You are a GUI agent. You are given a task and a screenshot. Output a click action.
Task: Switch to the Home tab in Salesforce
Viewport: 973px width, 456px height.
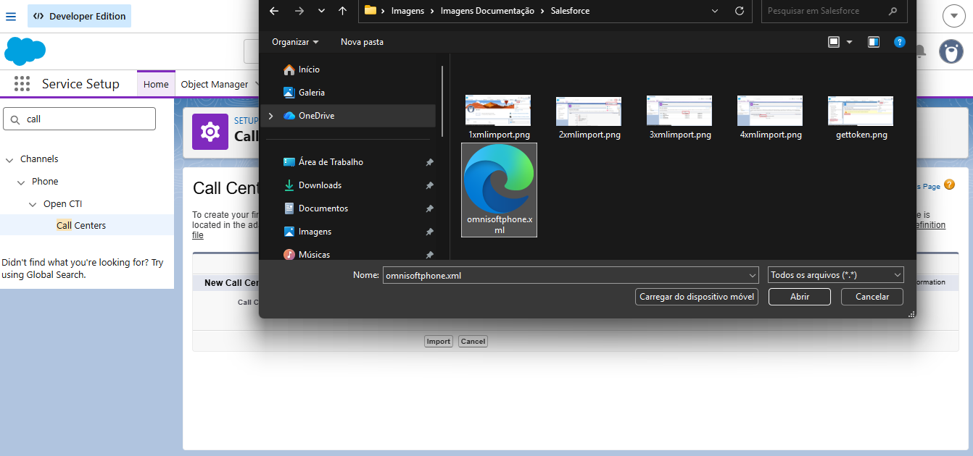(x=156, y=84)
